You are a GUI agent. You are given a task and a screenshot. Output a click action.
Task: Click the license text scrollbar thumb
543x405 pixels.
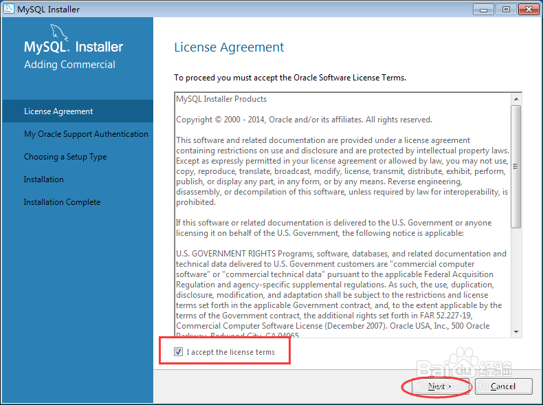(516, 166)
